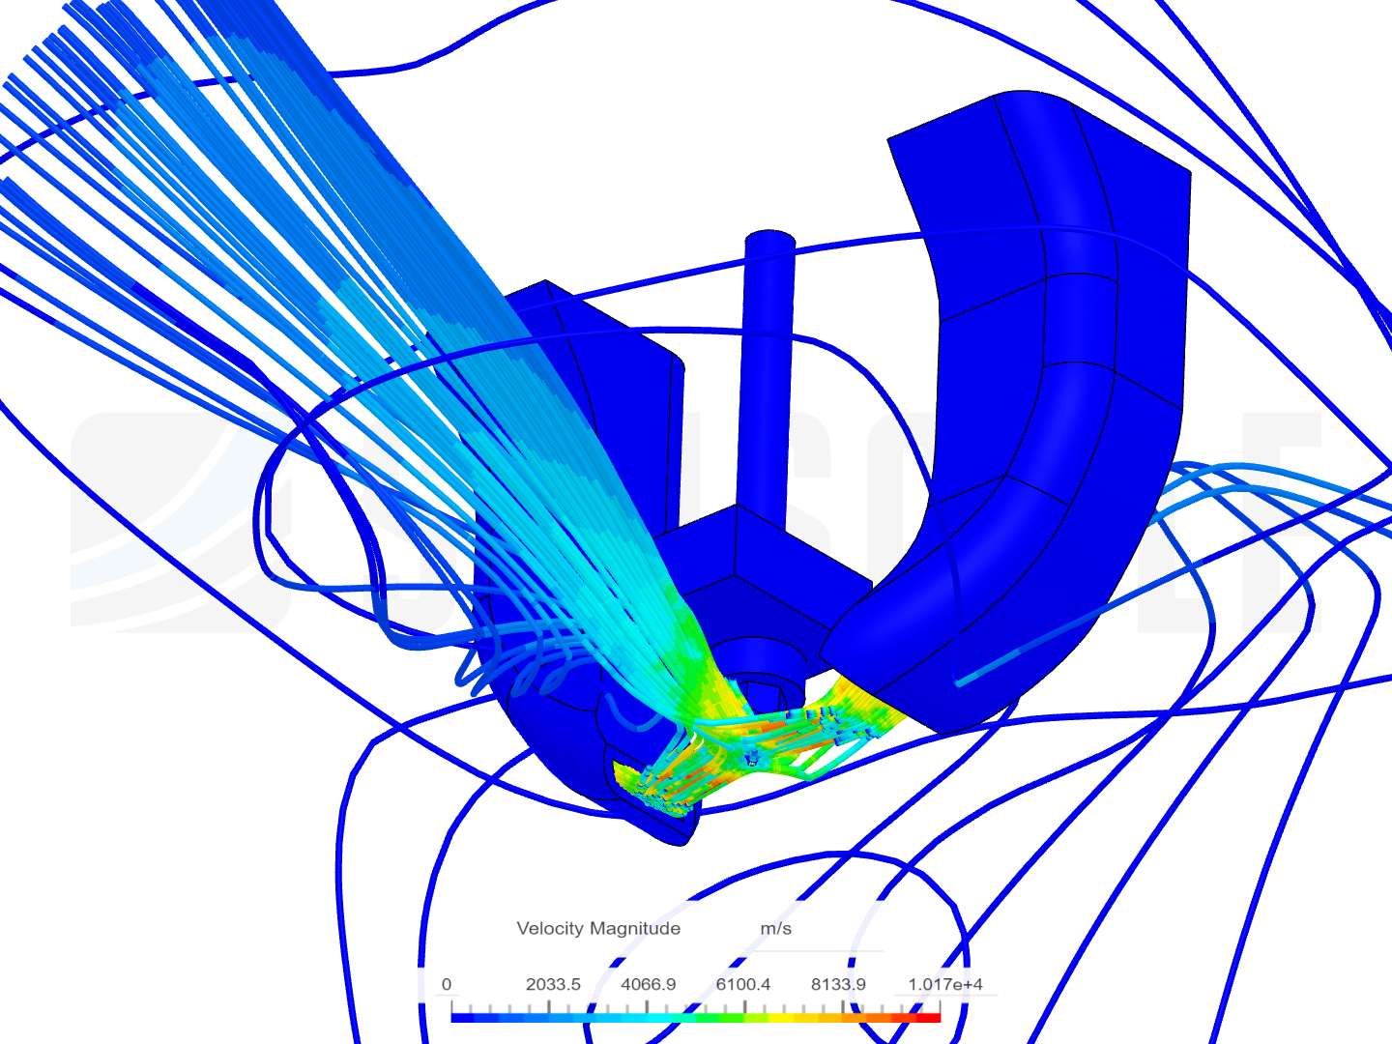Click the color scale bar
The height and width of the screenshot is (1044, 1392).
pos(696,1017)
